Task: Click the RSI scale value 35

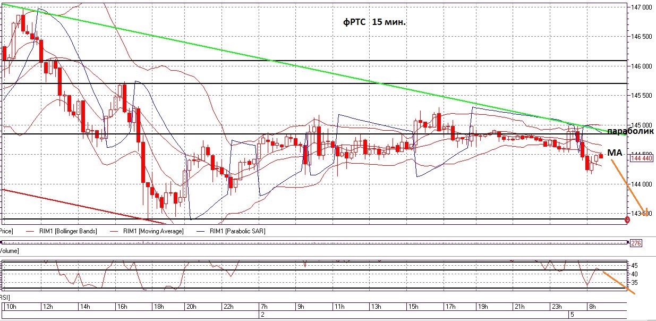Action: coord(634,283)
